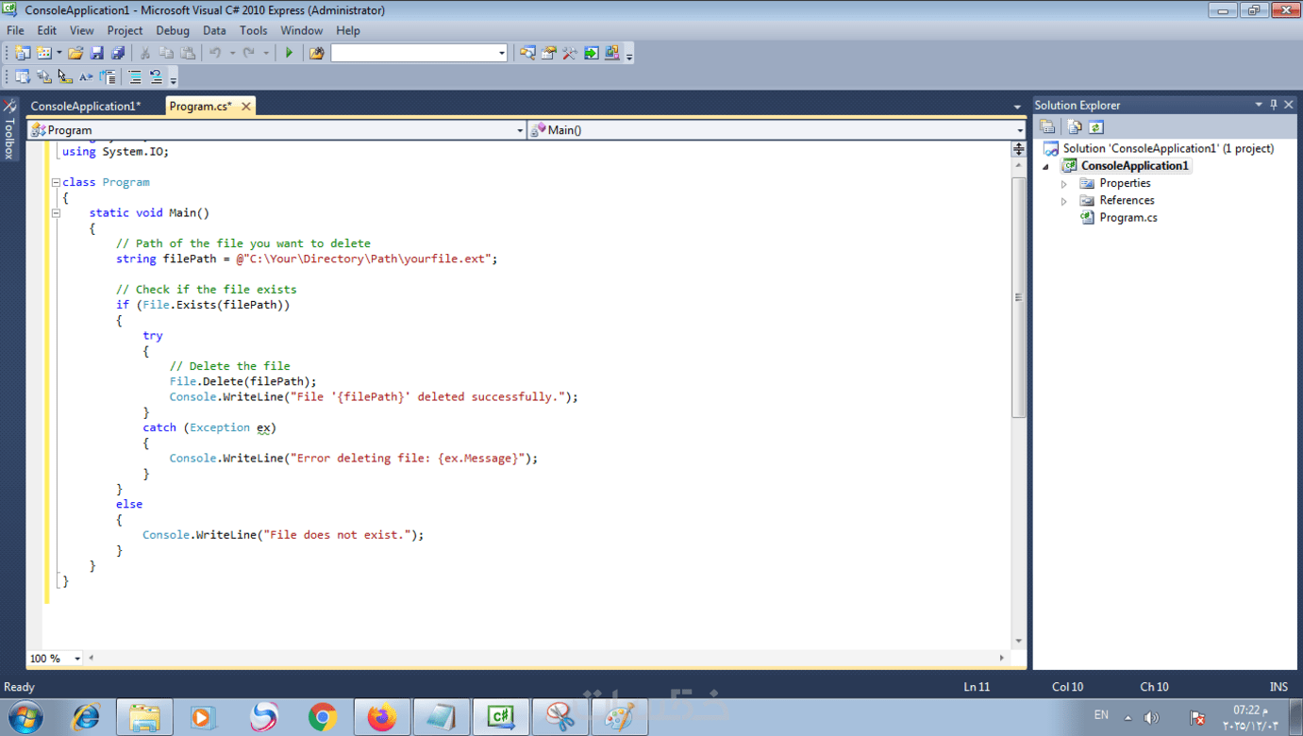Auto-hide Solution Explorer with the pin icon
Image resolution: width=1303 pixels, height=736 pixels.
[x=1273, y=105]
